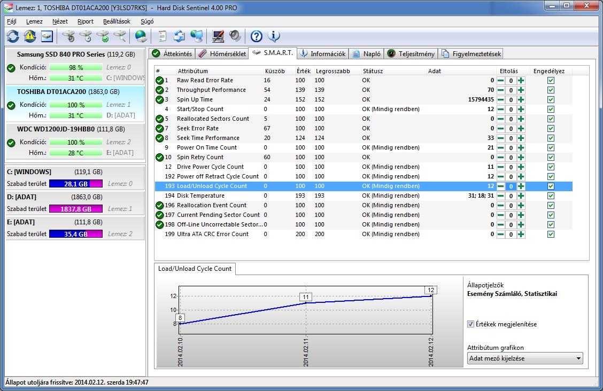This screenshot has height=391, width=603.
Task: Click minus button on Seek Error Rate row
Action: (x=501, y=128)
